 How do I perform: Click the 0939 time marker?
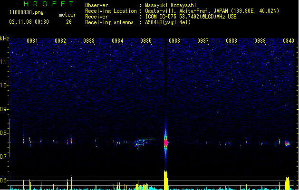coord(260,41)
